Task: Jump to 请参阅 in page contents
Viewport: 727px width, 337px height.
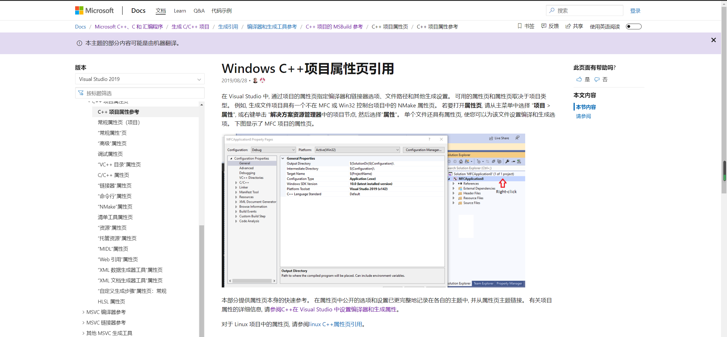Action: (583, 116)
